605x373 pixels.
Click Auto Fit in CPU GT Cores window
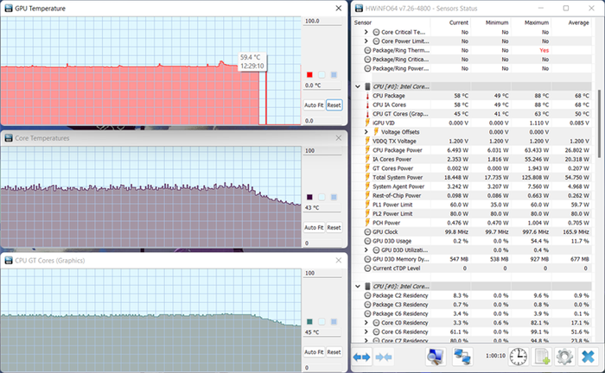[314, 352]
